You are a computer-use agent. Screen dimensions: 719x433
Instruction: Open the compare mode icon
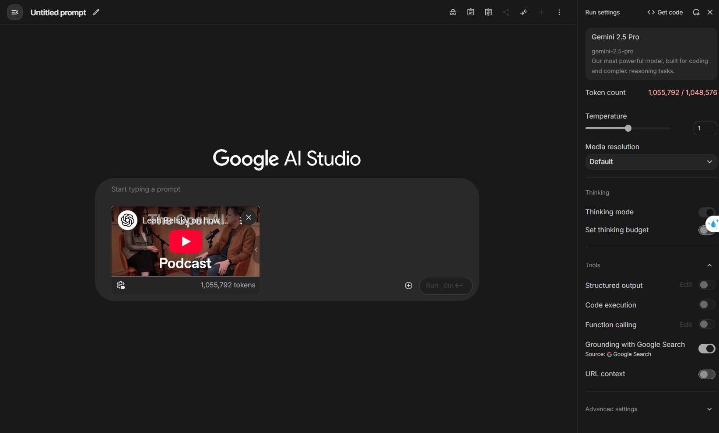point(488,12)
